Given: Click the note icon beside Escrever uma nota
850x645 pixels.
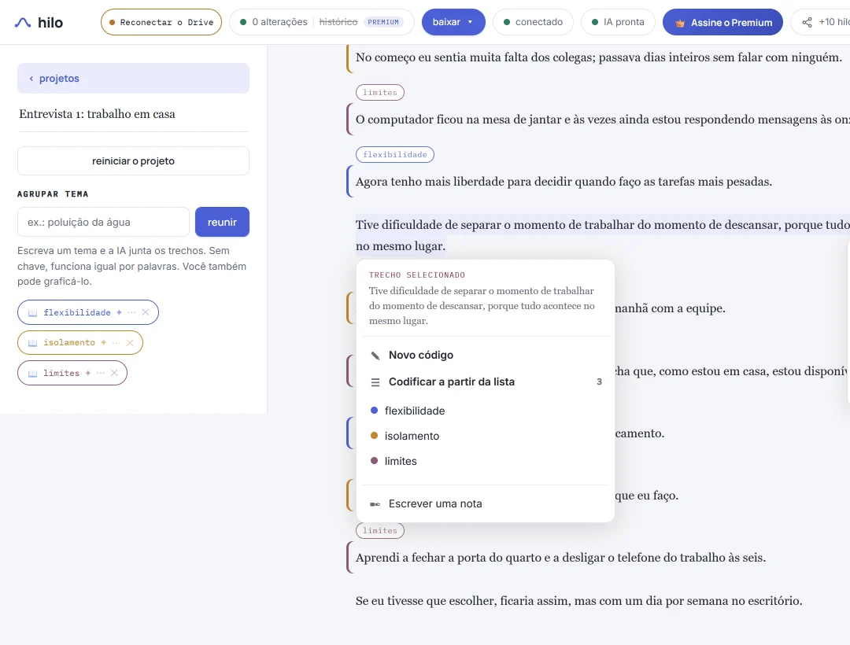Looking at the screenshot, I should click(x=375, y=504).
